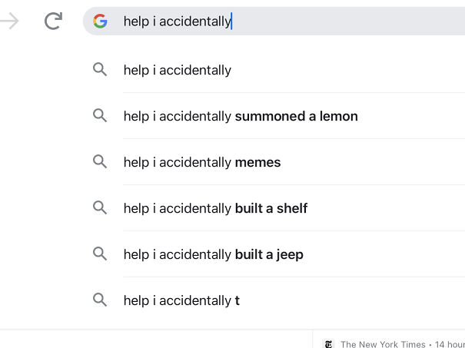Choose 'help i accidentally summoned a lemon' suggestion

pyautogui.click(x=241, y=116)
